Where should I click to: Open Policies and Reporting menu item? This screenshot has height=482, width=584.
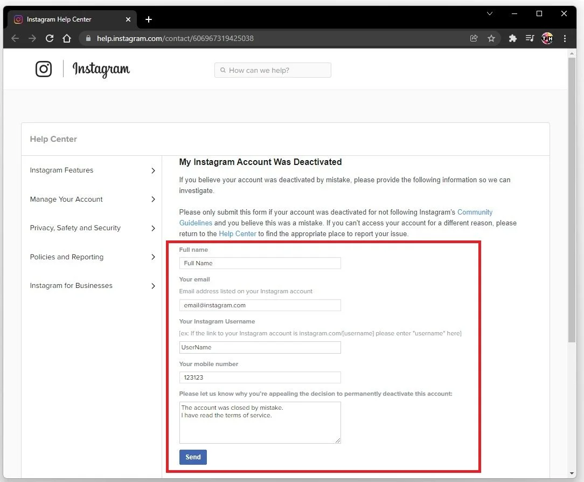coord(67,257)
